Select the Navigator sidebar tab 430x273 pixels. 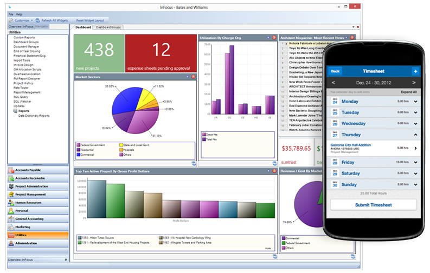42,26
